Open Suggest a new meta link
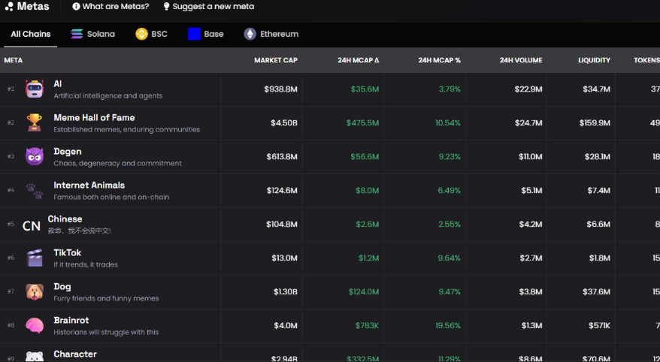The height and width of the screenshot is (362, 660). (209, 6)
